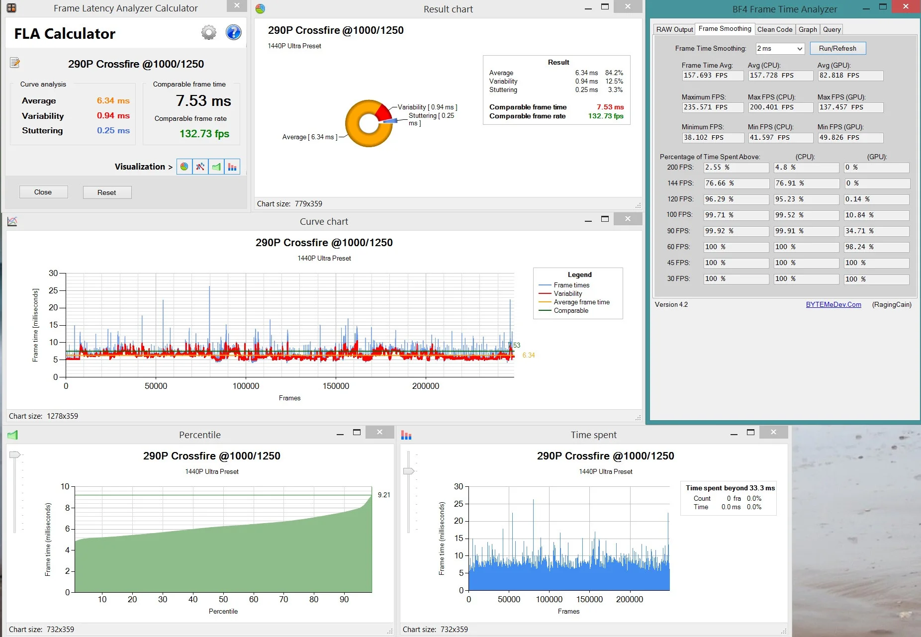
Task: Click the Close button in FLA Calculator
Action: tap(43, 192)
